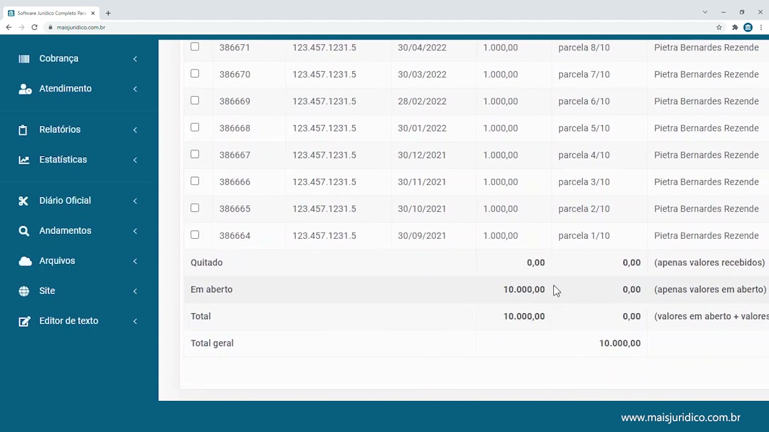Check the box for row 386671
The image size is (769, 432).
[195, 47]
